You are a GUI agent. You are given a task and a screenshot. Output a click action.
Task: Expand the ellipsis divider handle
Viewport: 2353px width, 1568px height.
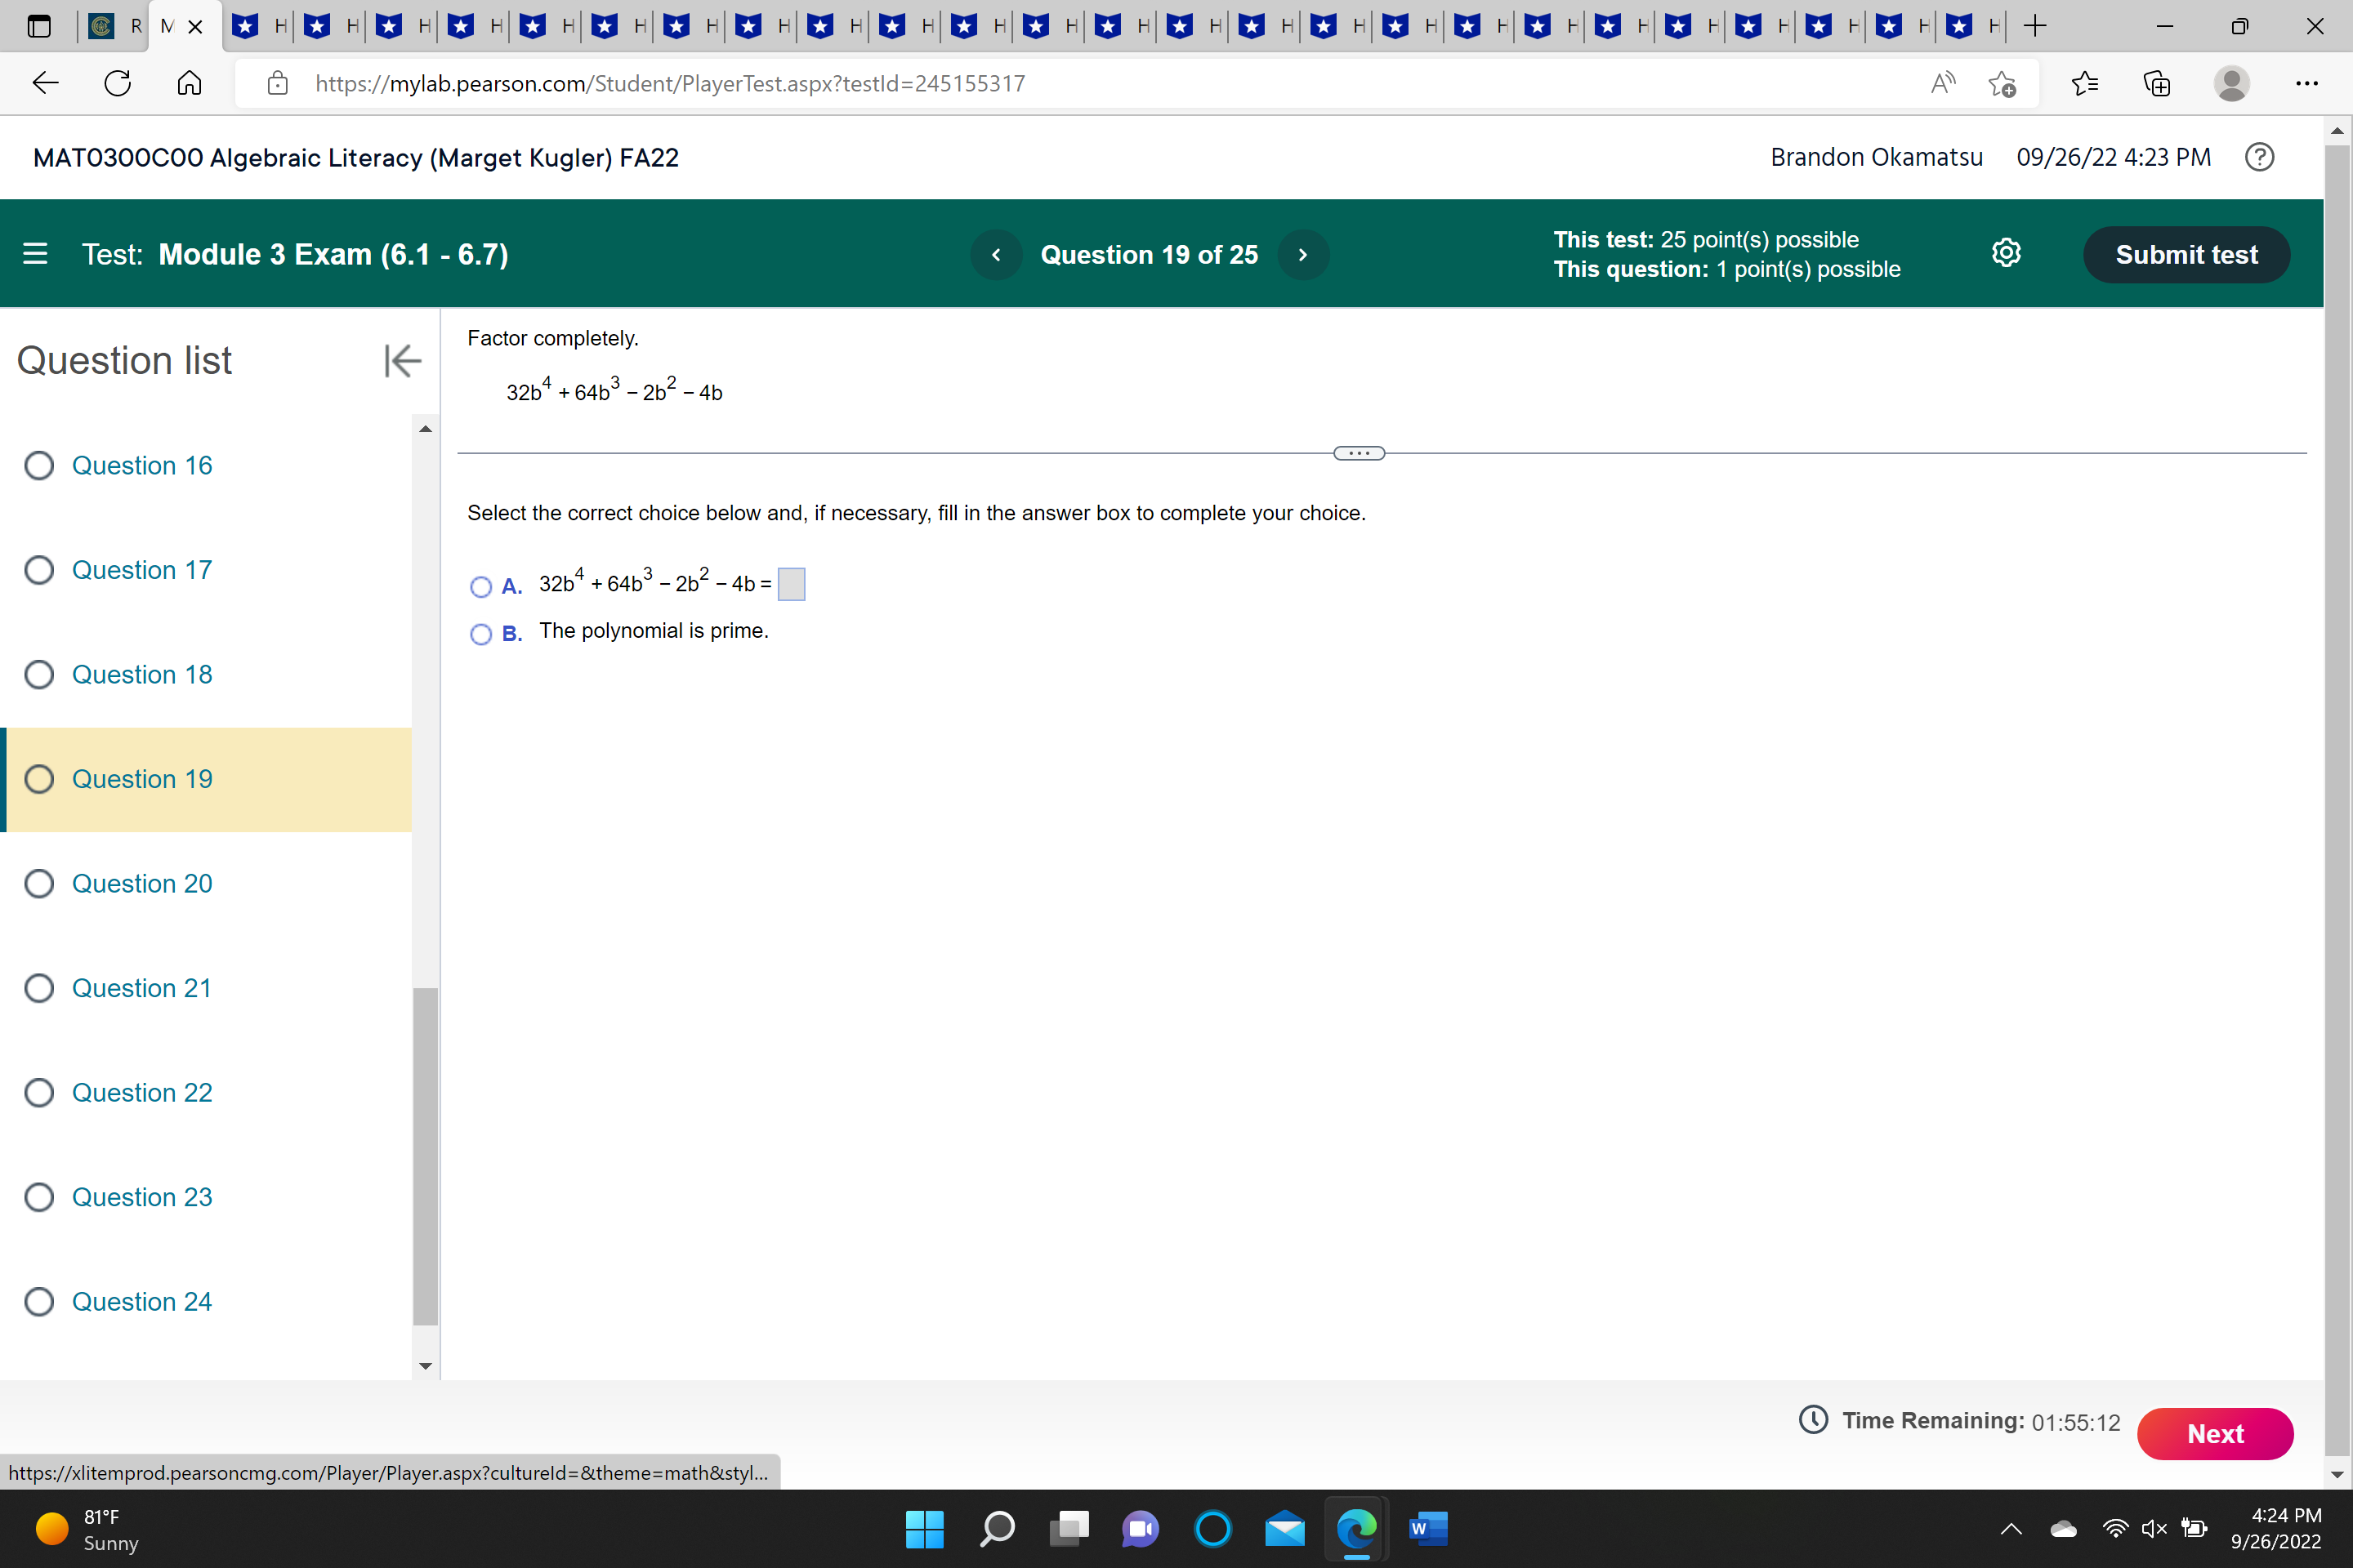pos(1359,453)
